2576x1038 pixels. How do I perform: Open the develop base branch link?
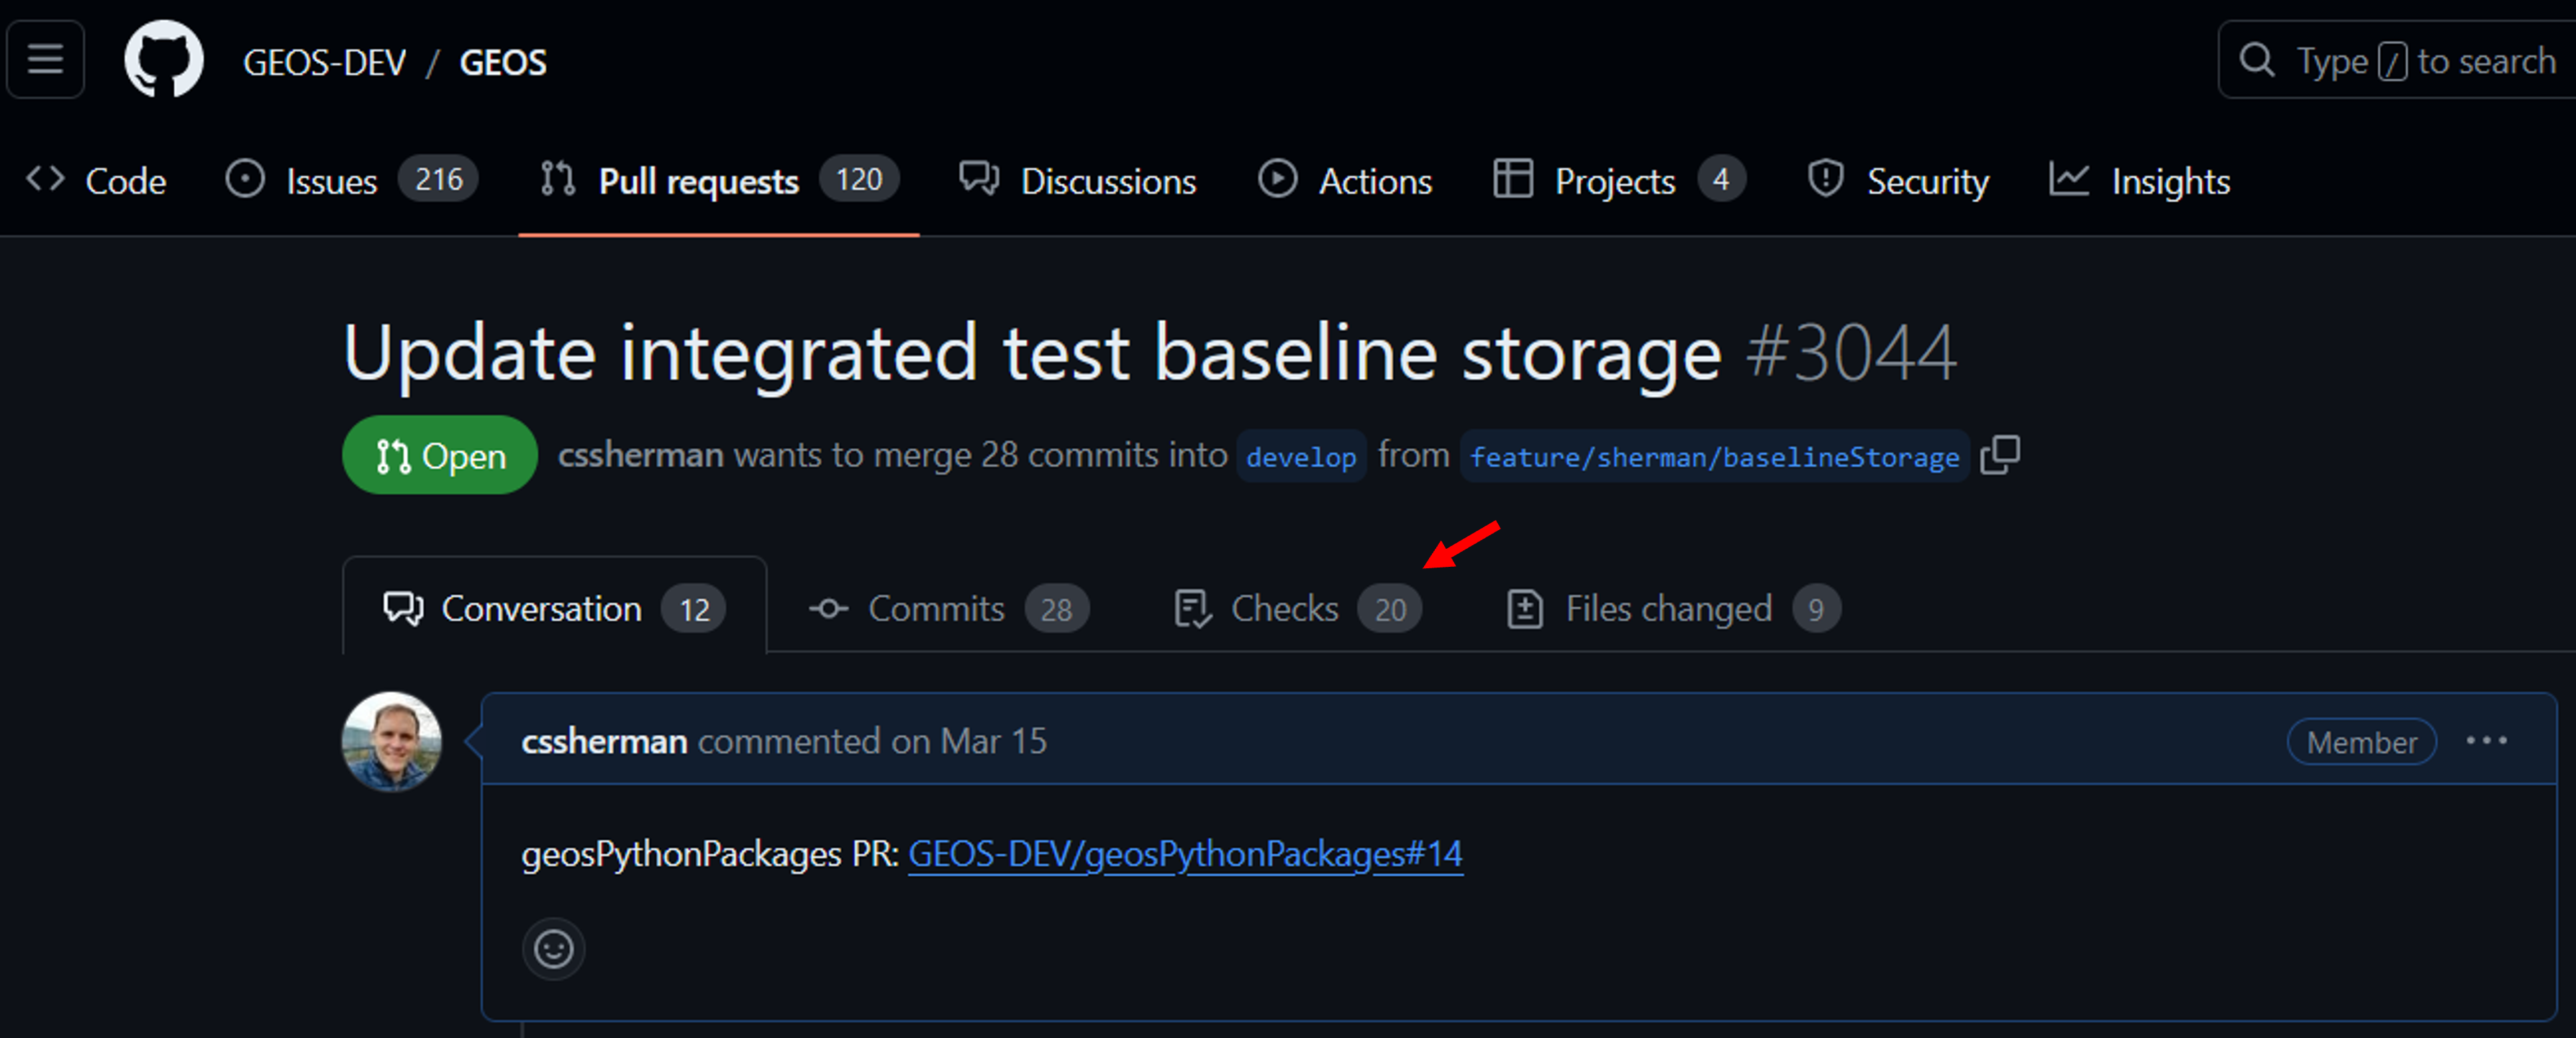[1301, 457]
